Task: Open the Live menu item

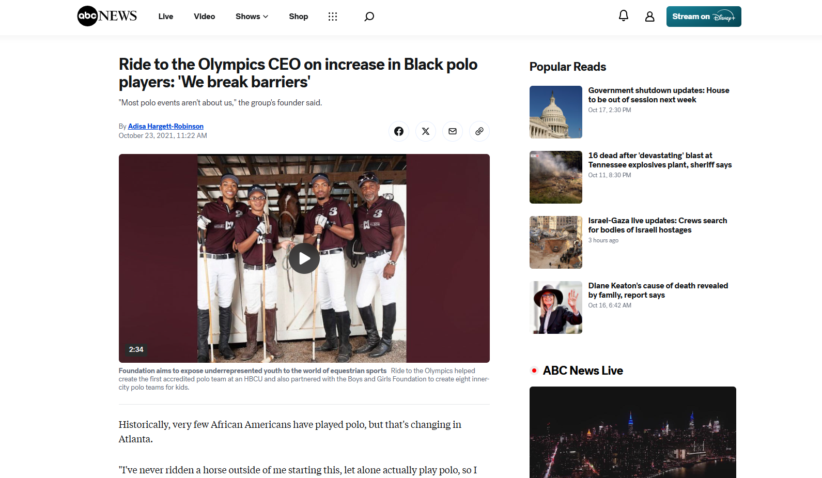Action: point(166,17)
